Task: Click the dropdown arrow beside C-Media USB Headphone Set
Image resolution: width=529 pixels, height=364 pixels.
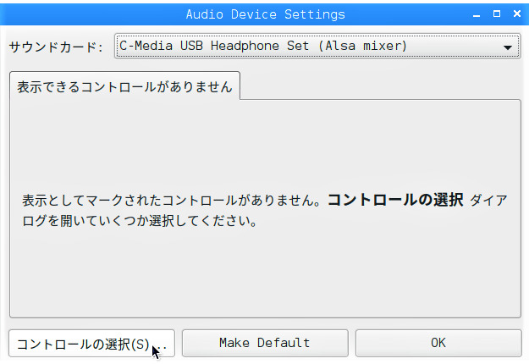Action: point(507,47)
